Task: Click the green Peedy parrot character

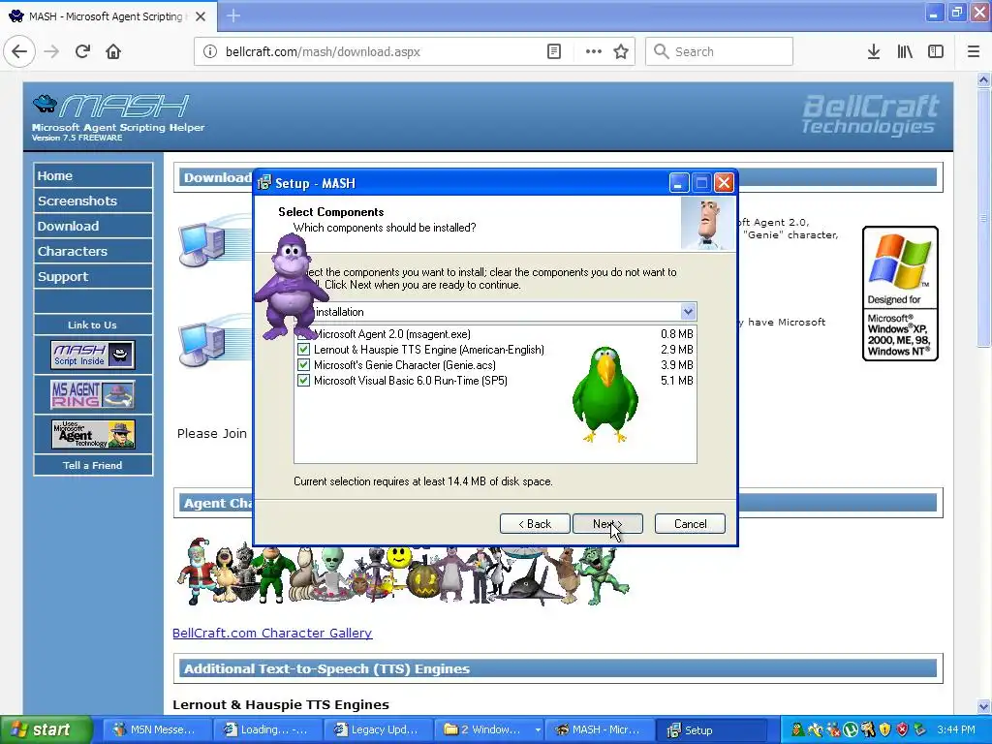Action: tap(605, 394)
